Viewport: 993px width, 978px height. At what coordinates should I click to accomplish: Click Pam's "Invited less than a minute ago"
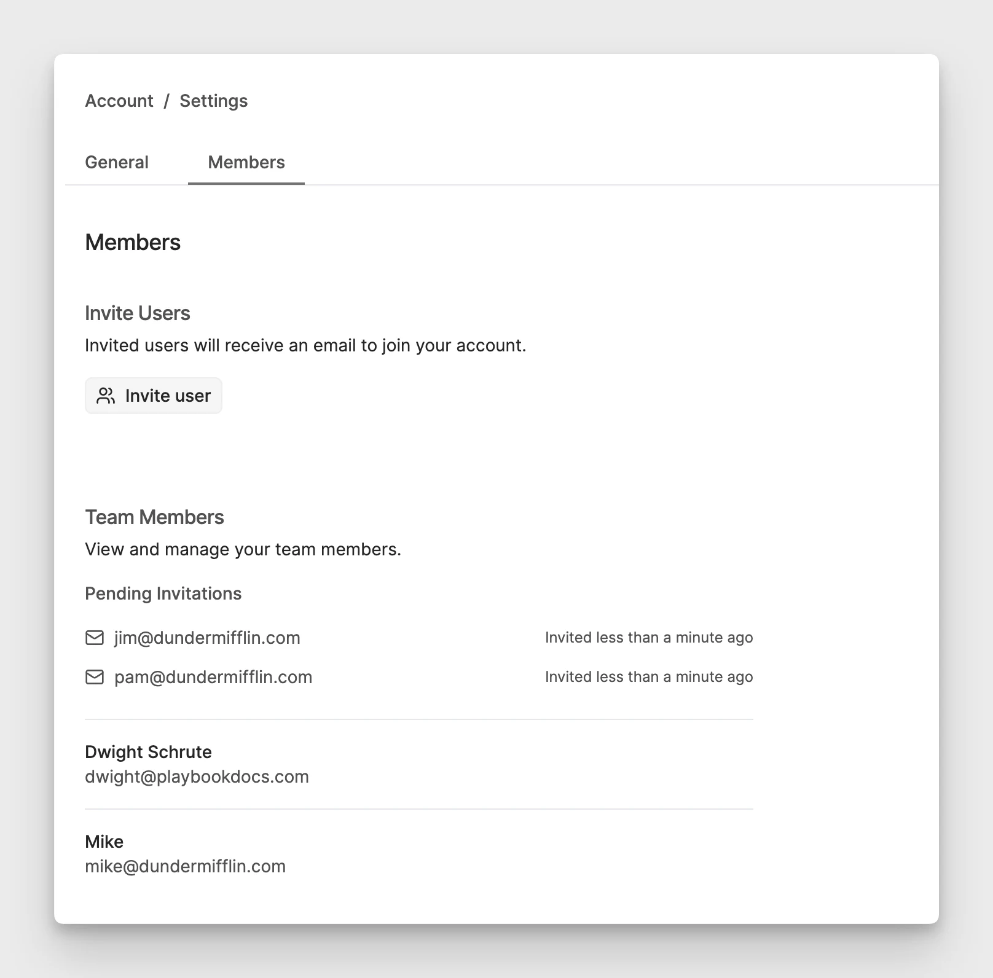[649, 677]
